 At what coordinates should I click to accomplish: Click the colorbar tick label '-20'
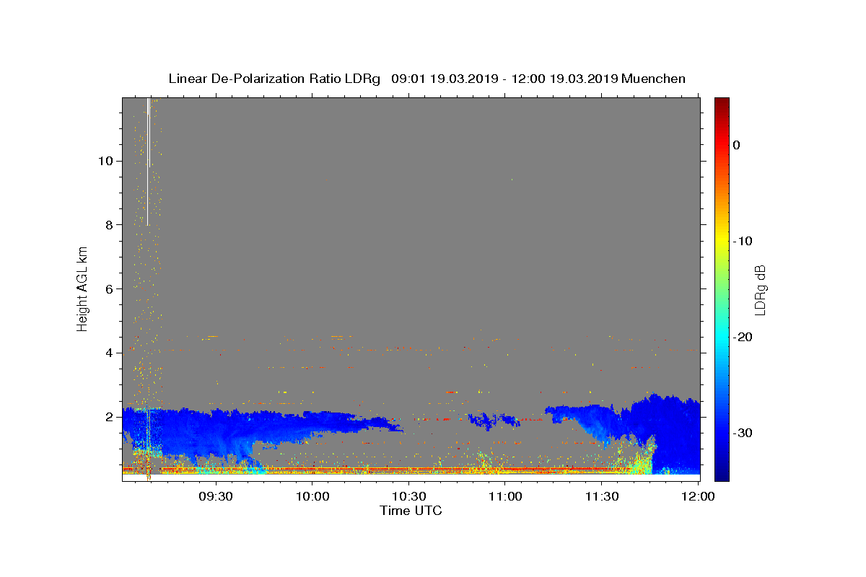pos(743,337)
